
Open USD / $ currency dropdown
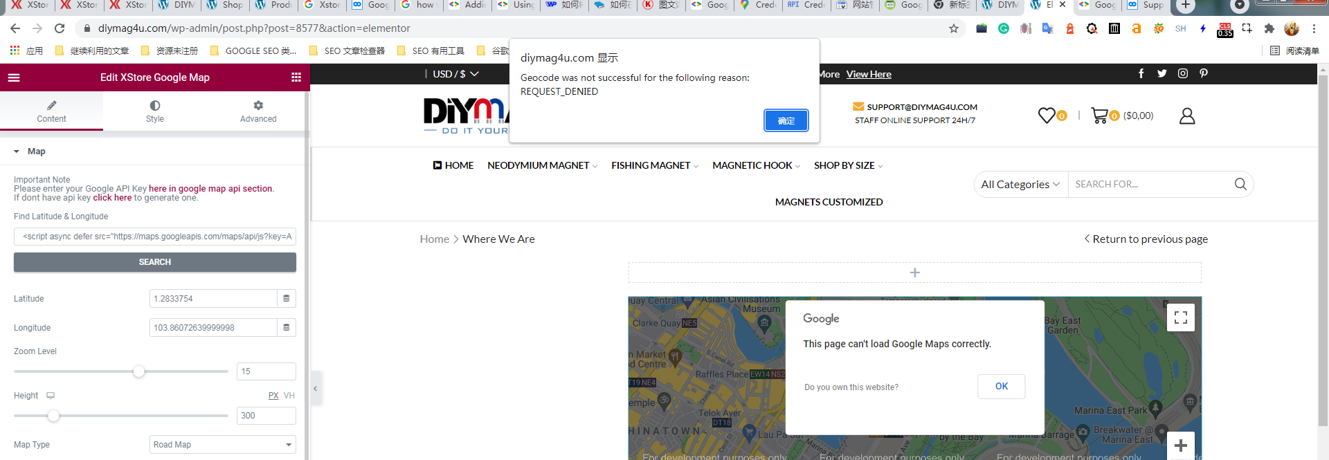pos(455,74)
